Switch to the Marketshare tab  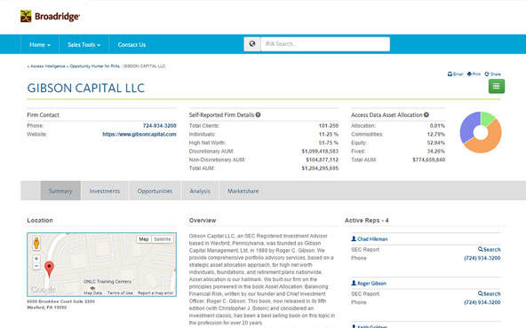[243, 191]
